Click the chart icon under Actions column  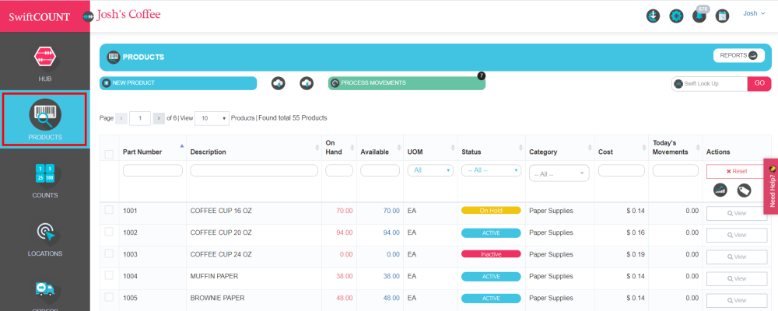tap(720, 190)
